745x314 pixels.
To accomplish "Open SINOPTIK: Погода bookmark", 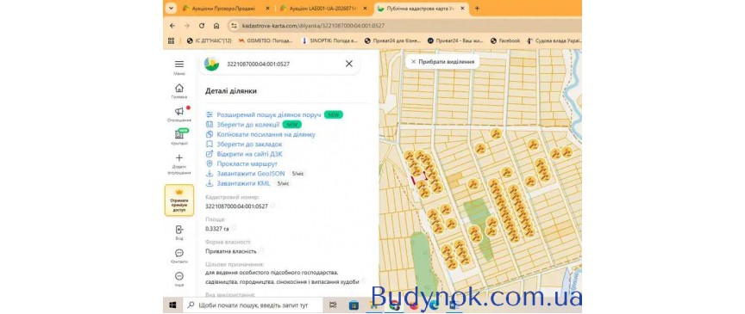I will tap(329, 40).
